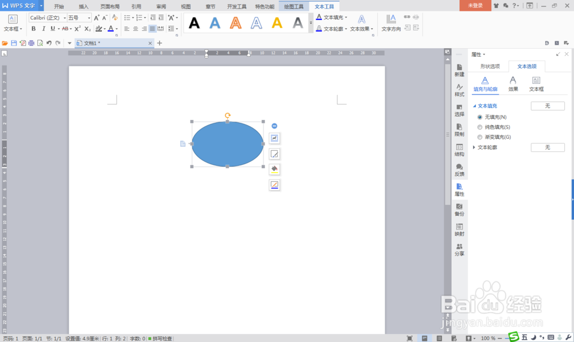Toggle italic formatting

coord(44,29)
